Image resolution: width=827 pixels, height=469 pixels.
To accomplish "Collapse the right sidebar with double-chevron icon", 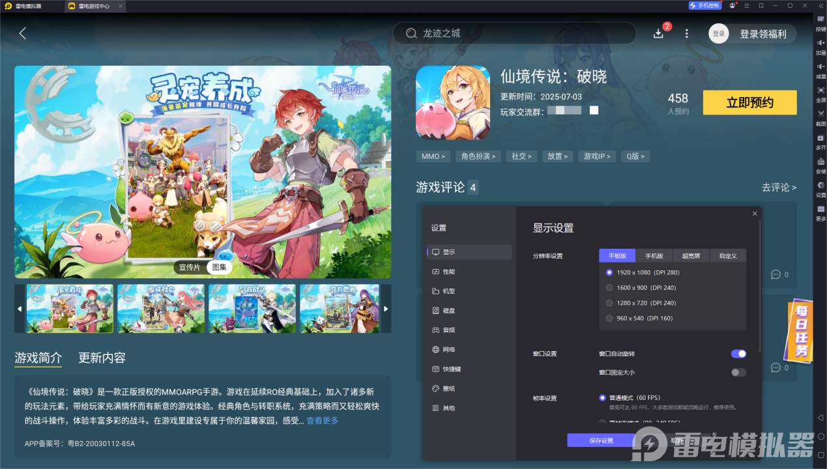I will point(820,5).
